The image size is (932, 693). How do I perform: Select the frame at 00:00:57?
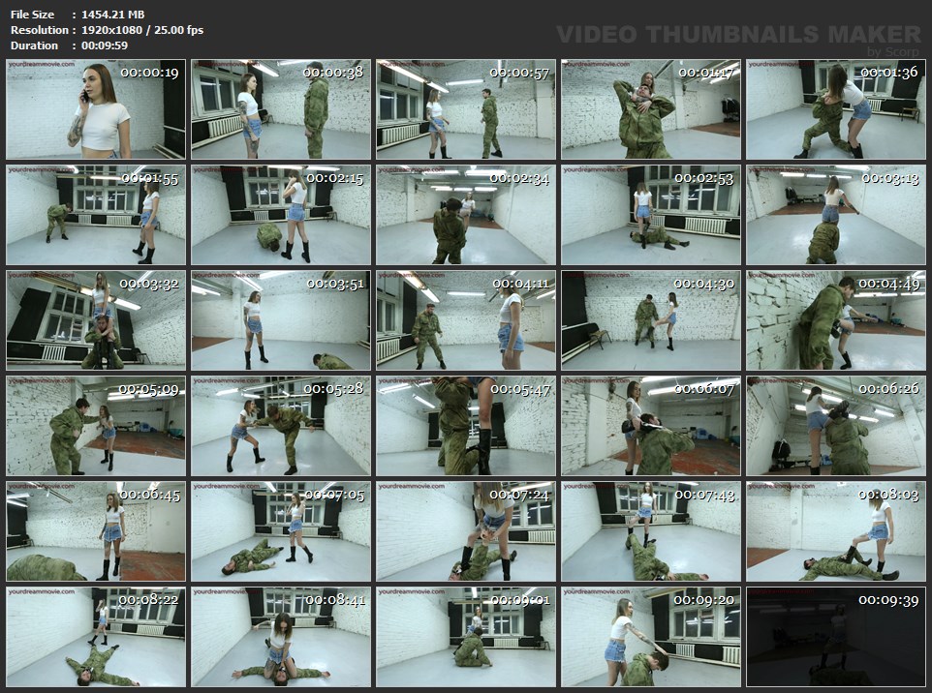pyautogui.click(x=466, y=109)
